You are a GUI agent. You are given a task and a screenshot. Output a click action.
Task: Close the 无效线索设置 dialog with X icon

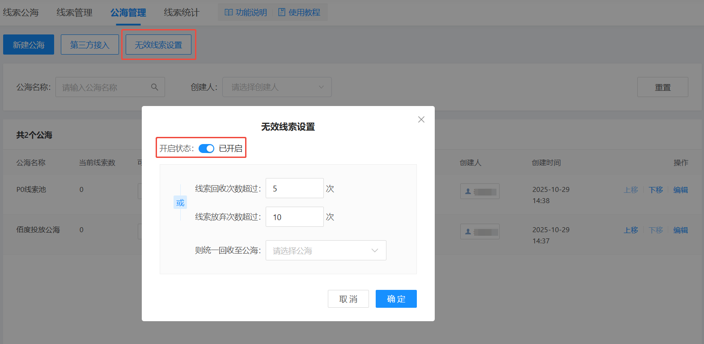[x=421, y=119]
